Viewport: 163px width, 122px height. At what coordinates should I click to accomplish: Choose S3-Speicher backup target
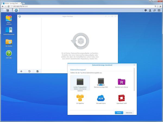click(x=80, y=99)
